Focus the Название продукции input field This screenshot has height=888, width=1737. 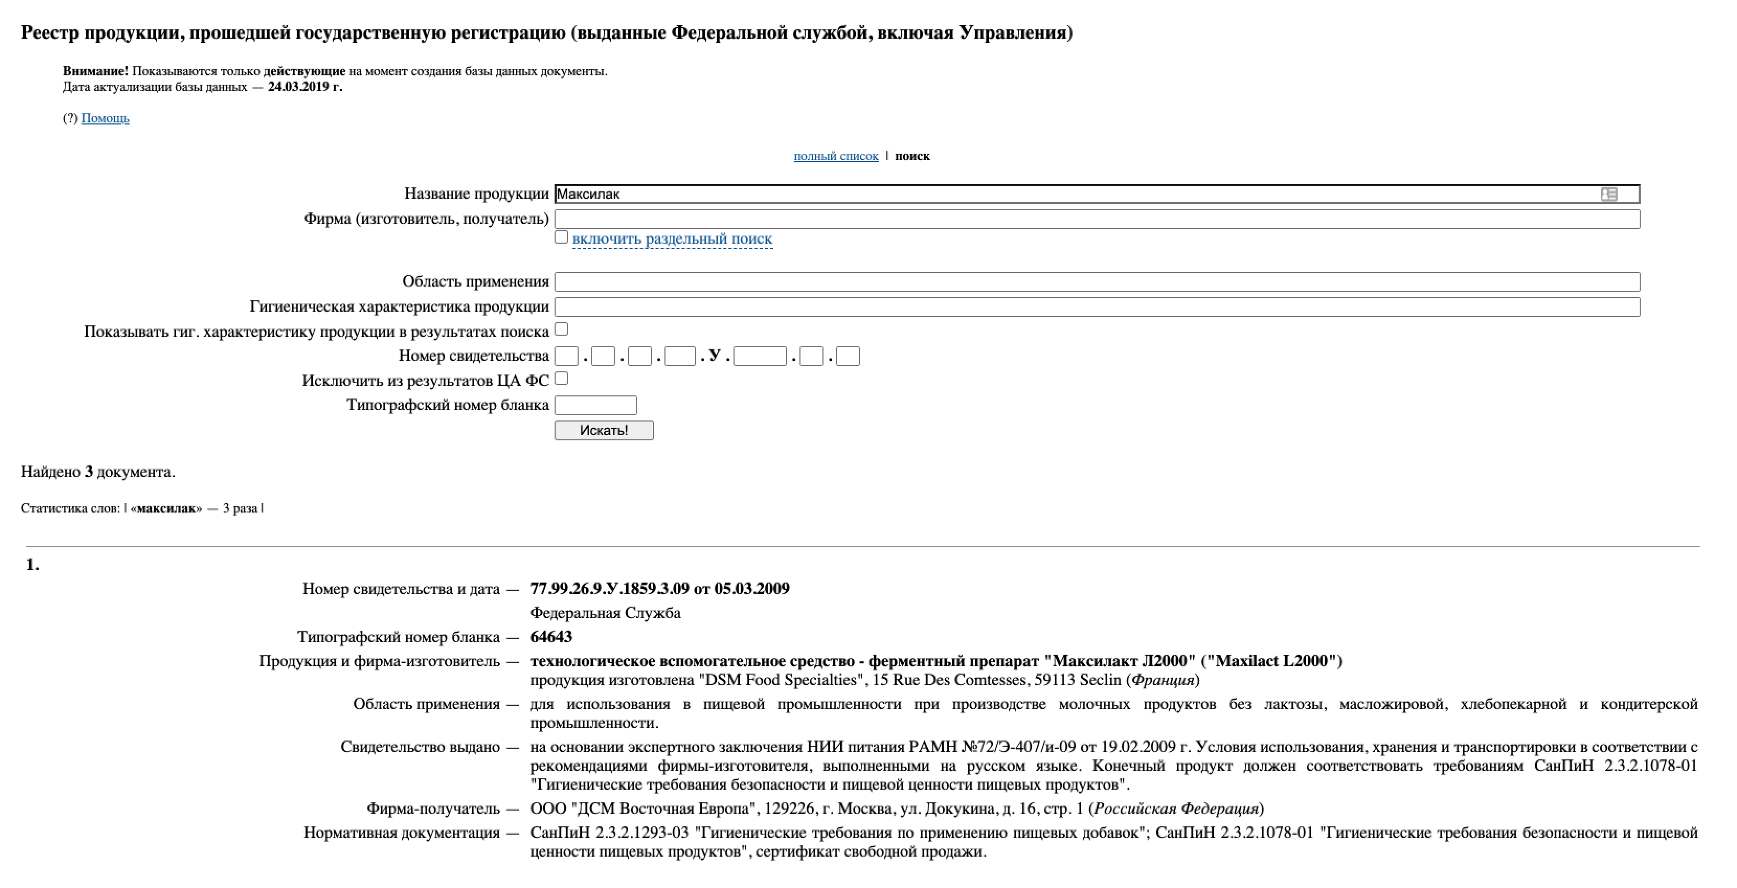point(1097,194)
